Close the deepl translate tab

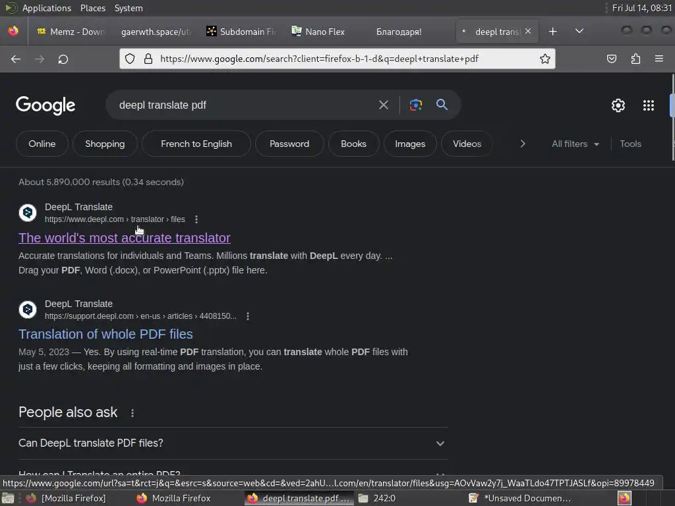pos(528,32)
